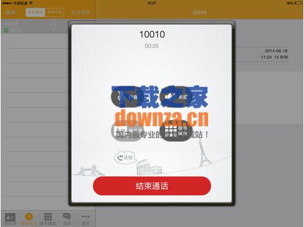
Task: Open the More tab with three dots
Action: 86,219
